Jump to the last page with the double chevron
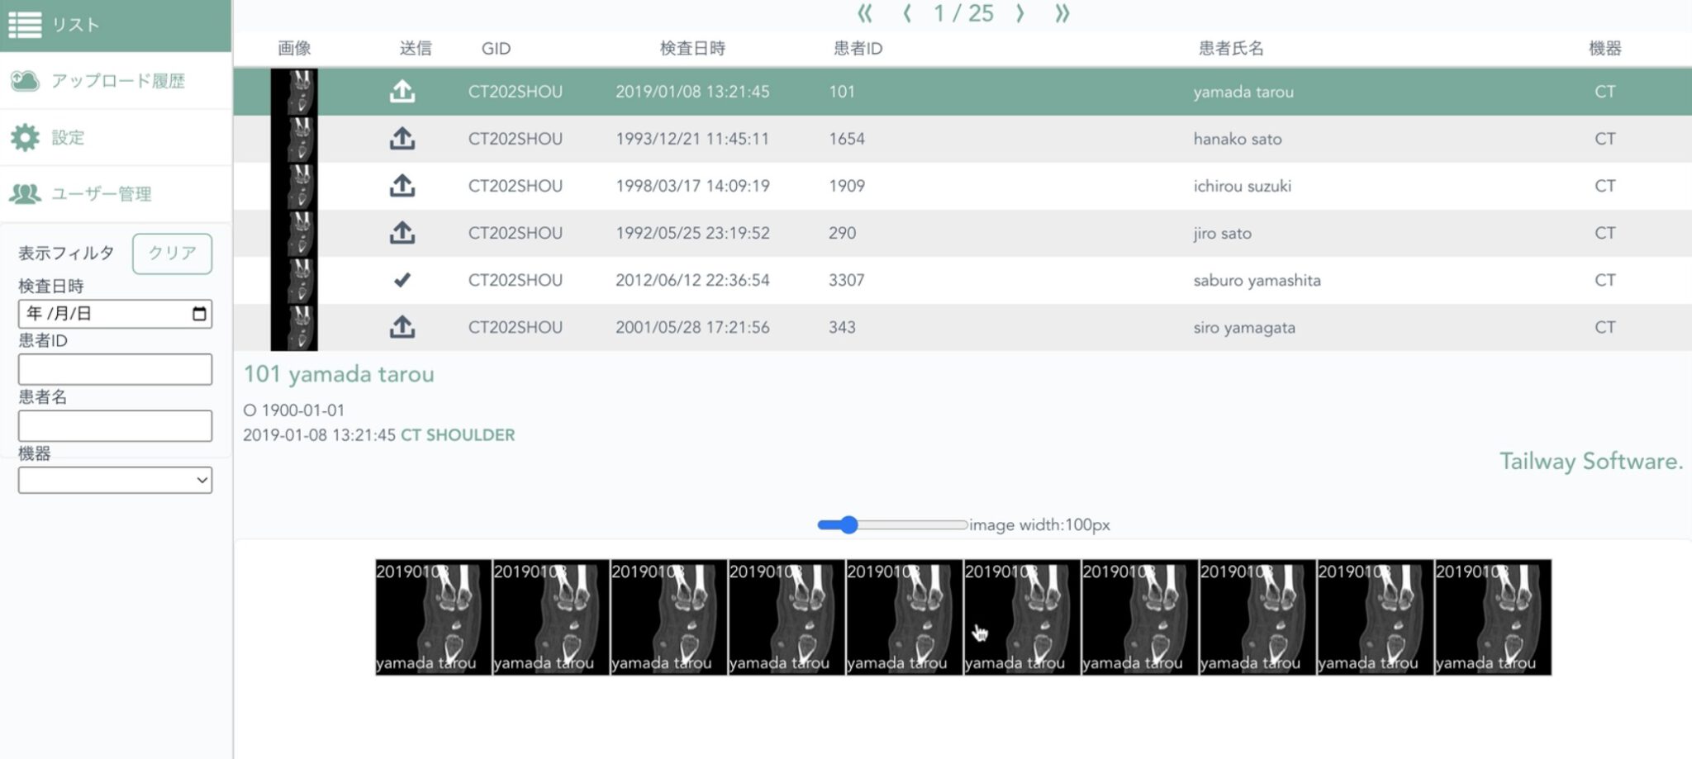This screenshot has width=1692, height=759. point(1062,13)
